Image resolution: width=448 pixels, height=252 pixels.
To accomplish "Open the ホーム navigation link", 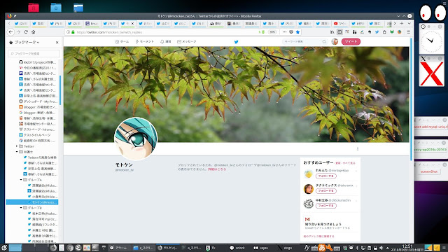I will (x=122, y=42).
